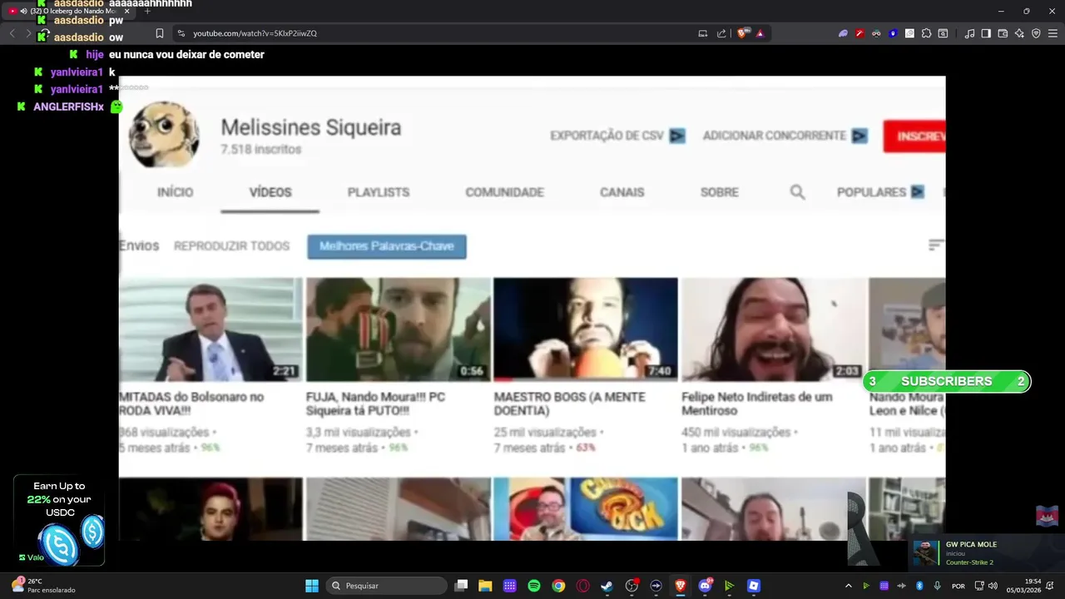Click the Pesquisar taskbar search box
The width and height of the screenshot is (1065, 599).
386,586
